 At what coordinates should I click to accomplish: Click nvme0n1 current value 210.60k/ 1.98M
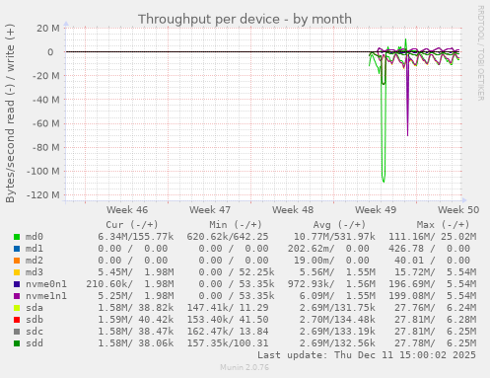point(130,284)
